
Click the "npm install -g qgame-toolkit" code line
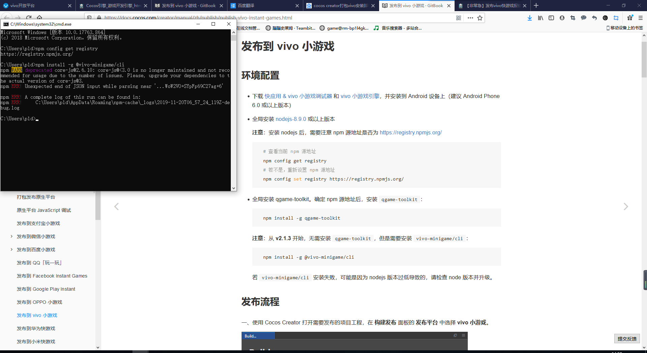point(302,218)
